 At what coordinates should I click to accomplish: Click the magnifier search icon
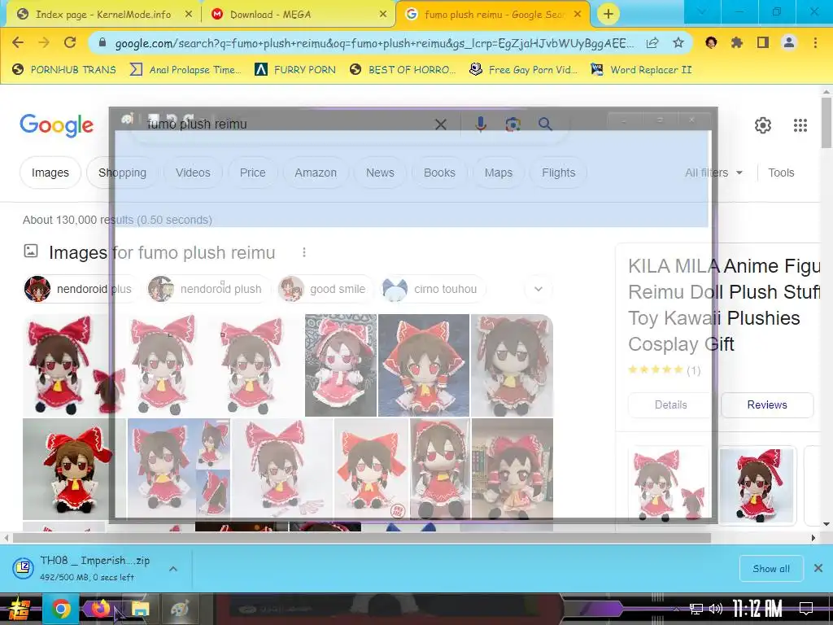point(545,125)
